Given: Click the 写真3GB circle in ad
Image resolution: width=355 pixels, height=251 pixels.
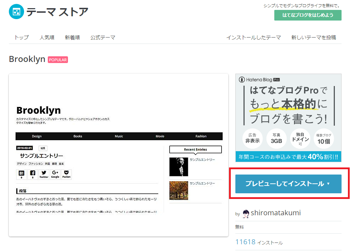Looking at the screenshot, I should (x=276, y=138).
